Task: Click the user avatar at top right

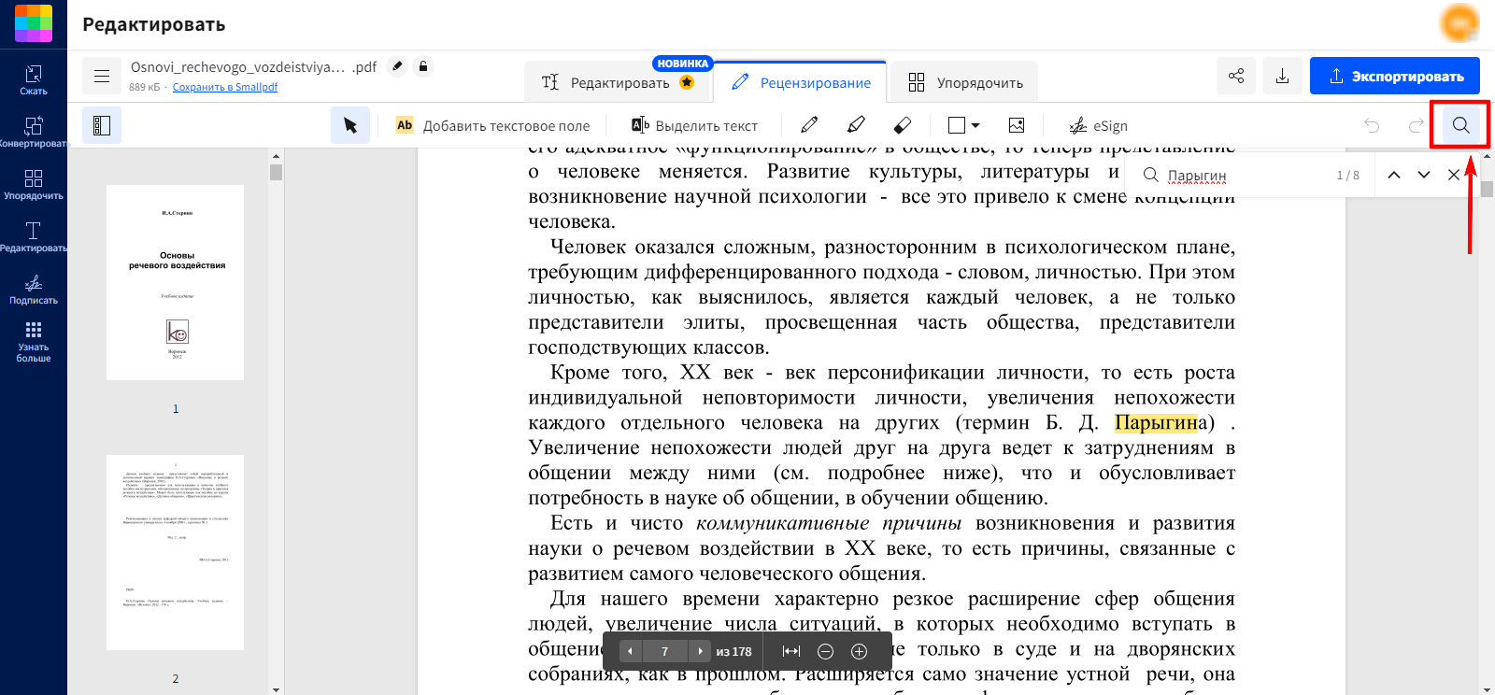Action: coord(1459,23)
